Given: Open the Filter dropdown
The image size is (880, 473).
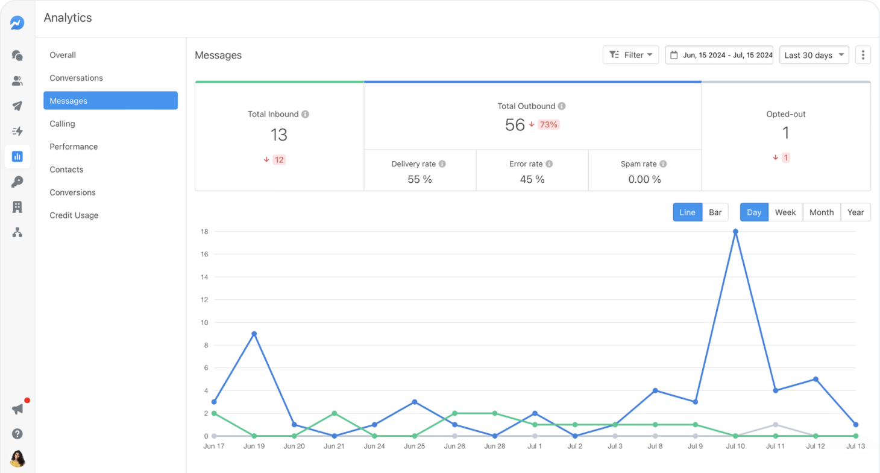Looking at the screenshot, I should [630, 55].
